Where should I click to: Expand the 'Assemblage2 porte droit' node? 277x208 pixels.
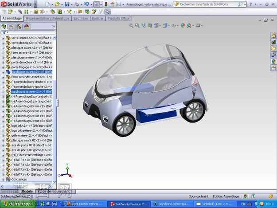click(3, 97)
